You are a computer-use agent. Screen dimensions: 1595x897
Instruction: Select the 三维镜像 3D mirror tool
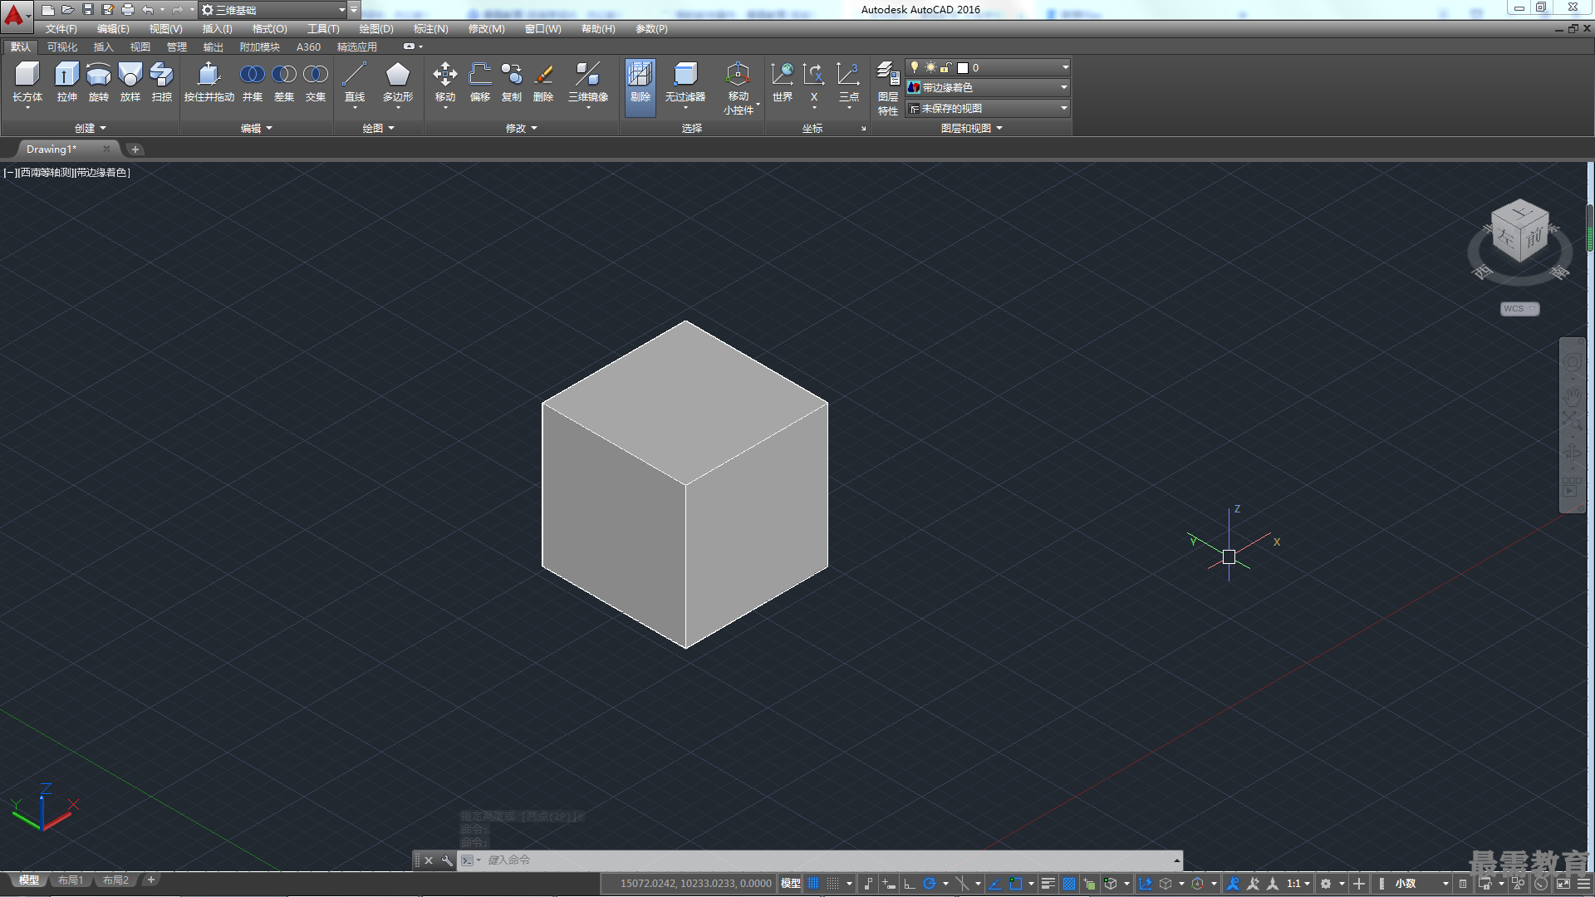tap(588, 82)
